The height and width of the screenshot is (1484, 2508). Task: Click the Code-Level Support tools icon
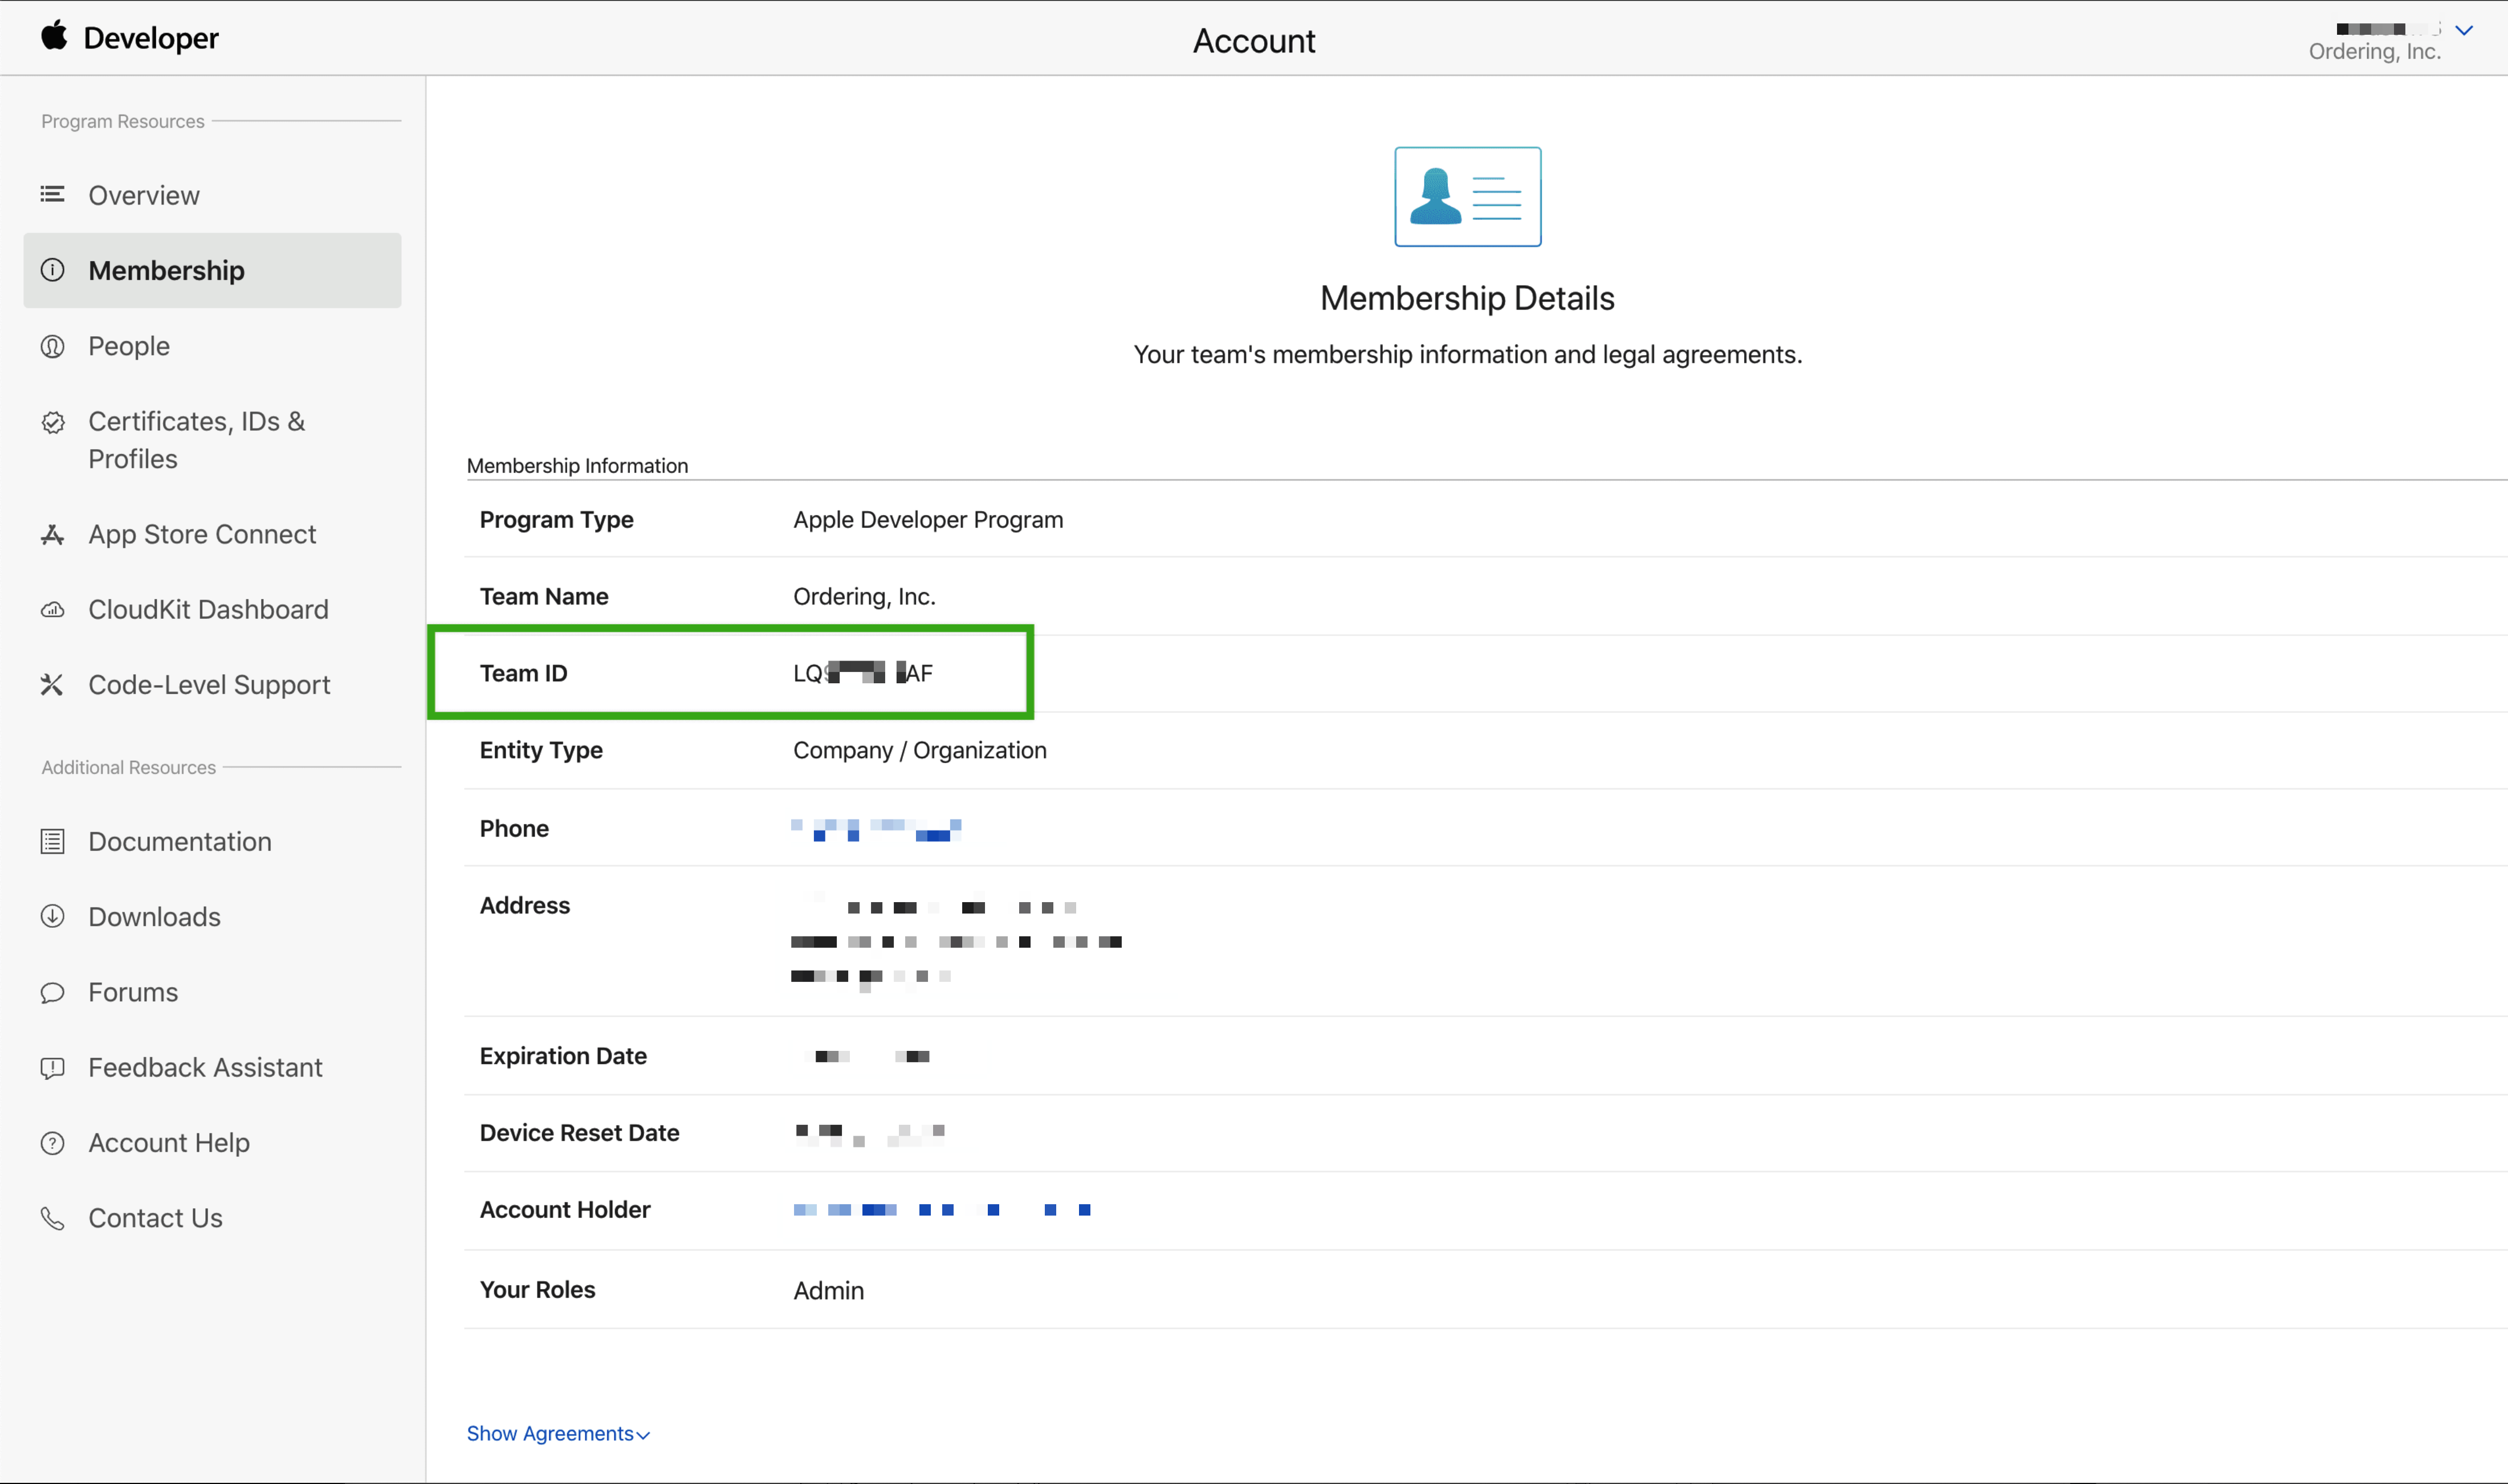pos(52,685)
